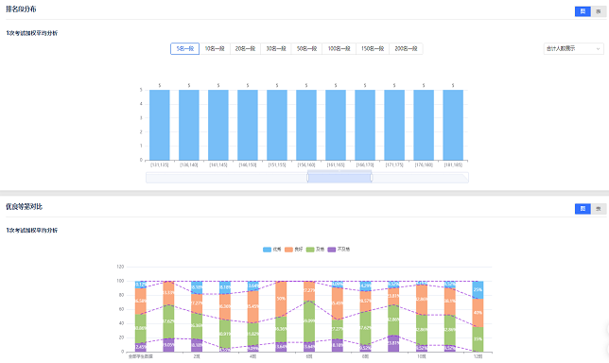The image size is (609, 363).
Task: Switch to the 20名一段 segment option
Action: pyautogui.click(x=246, y=48)
